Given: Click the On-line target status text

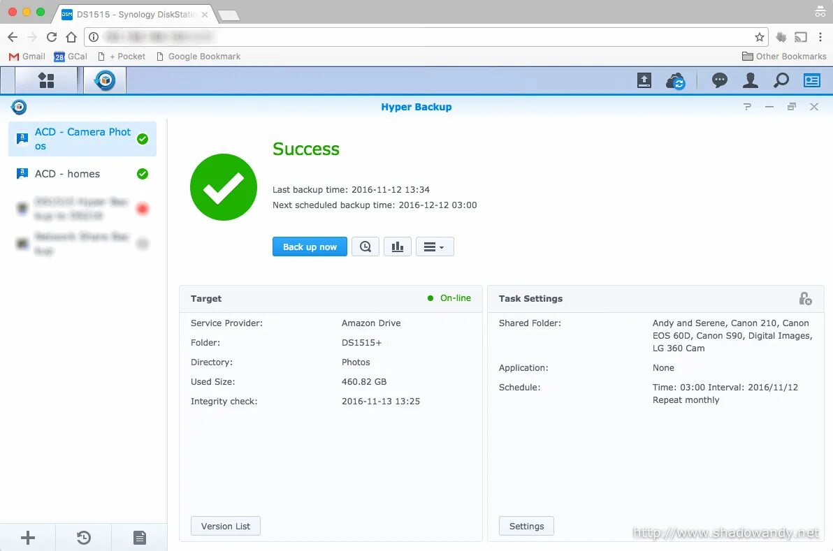Looking at the screenshot, I should [455, 297].
